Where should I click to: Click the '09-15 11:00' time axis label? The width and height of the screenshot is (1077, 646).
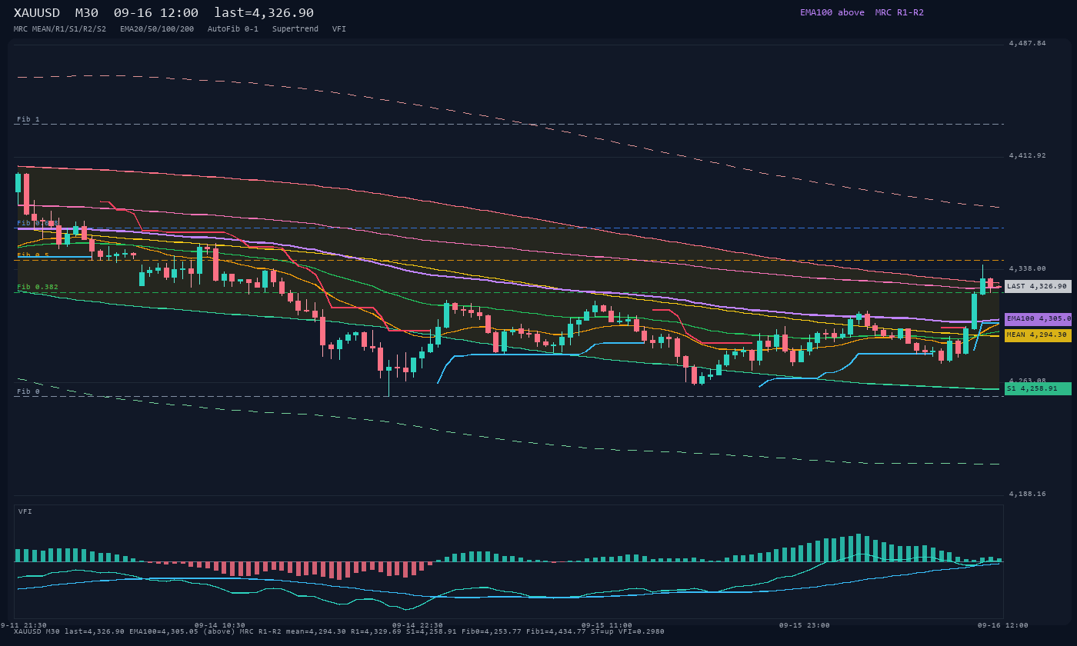[607, 625]
